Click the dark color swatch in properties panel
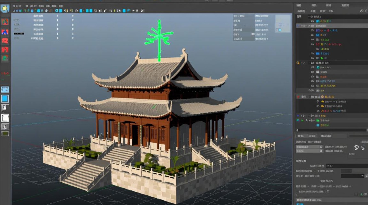The height and width of the screenshot is (205, 368). coord(346,171)
